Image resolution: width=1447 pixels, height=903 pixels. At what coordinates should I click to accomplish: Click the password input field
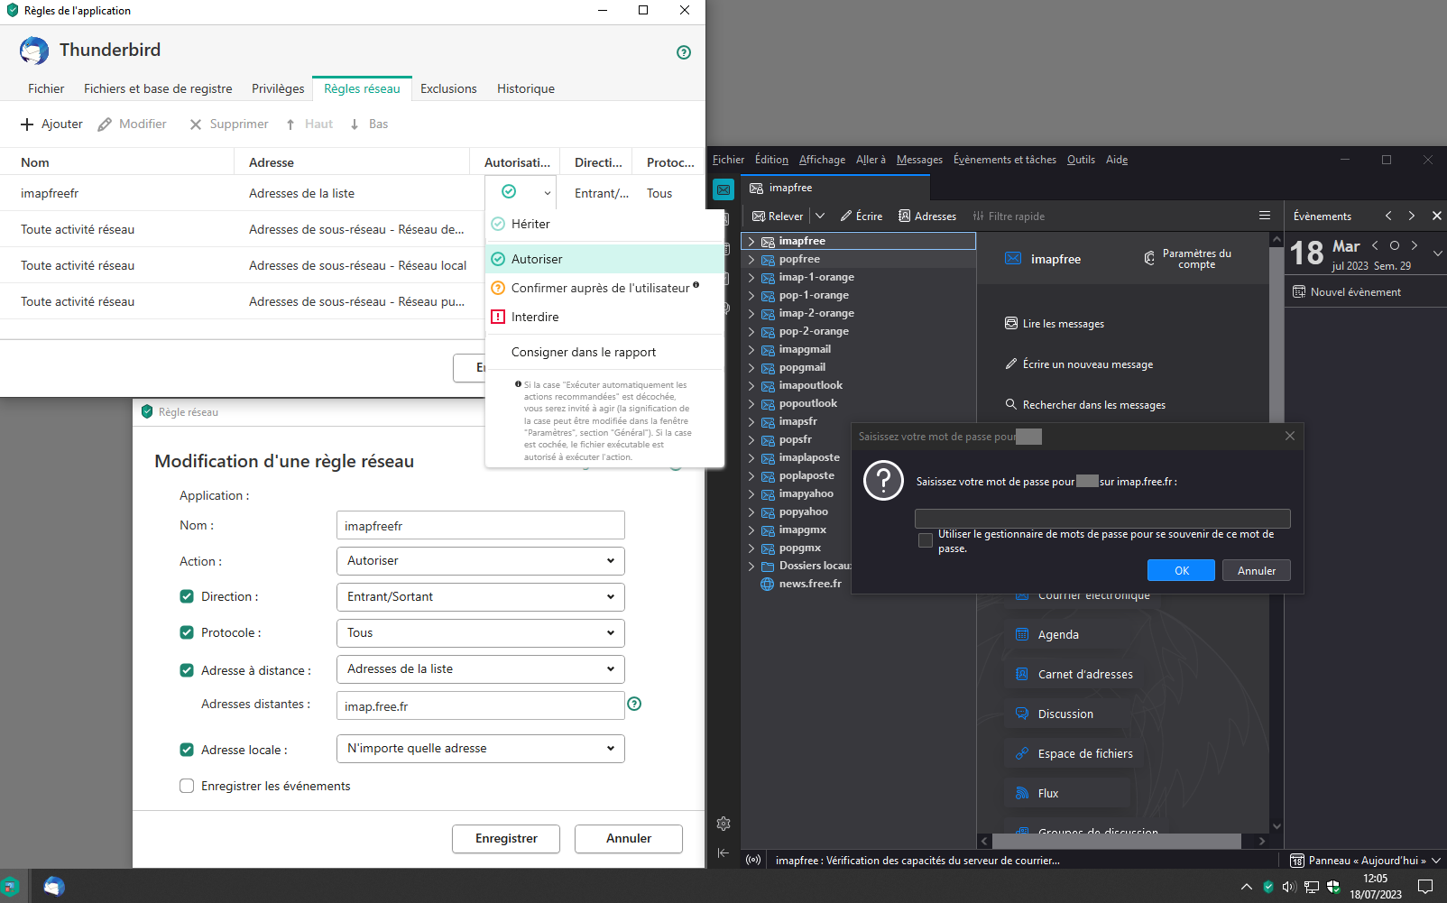pos(1101,519)
